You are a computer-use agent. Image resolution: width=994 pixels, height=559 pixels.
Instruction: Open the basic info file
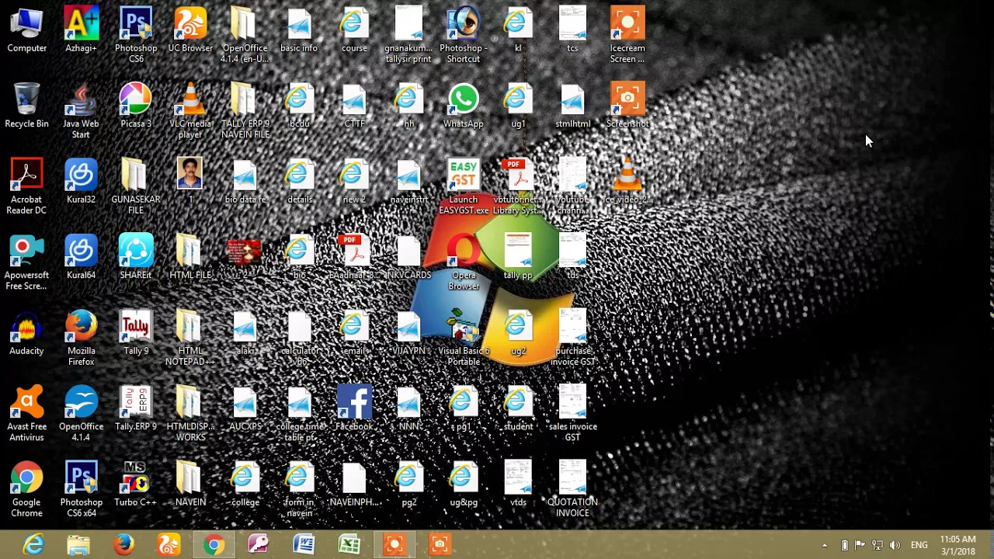(300, 31)
